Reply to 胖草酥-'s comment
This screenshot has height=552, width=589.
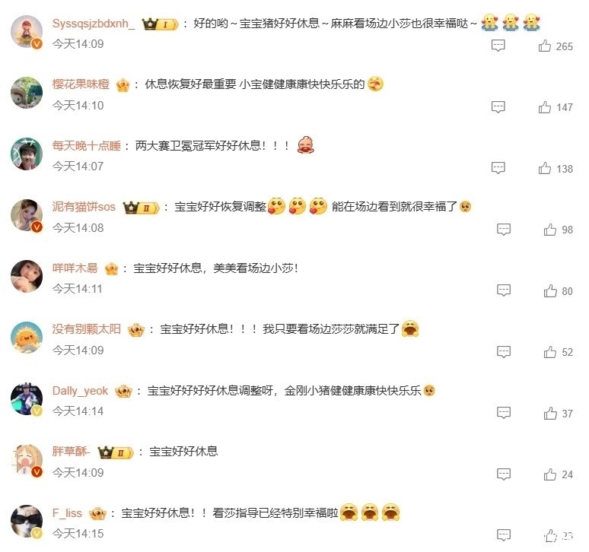pyautogui.click(x=504, y=474)
